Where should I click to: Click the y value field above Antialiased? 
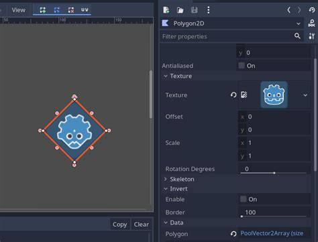coord(273,53)
